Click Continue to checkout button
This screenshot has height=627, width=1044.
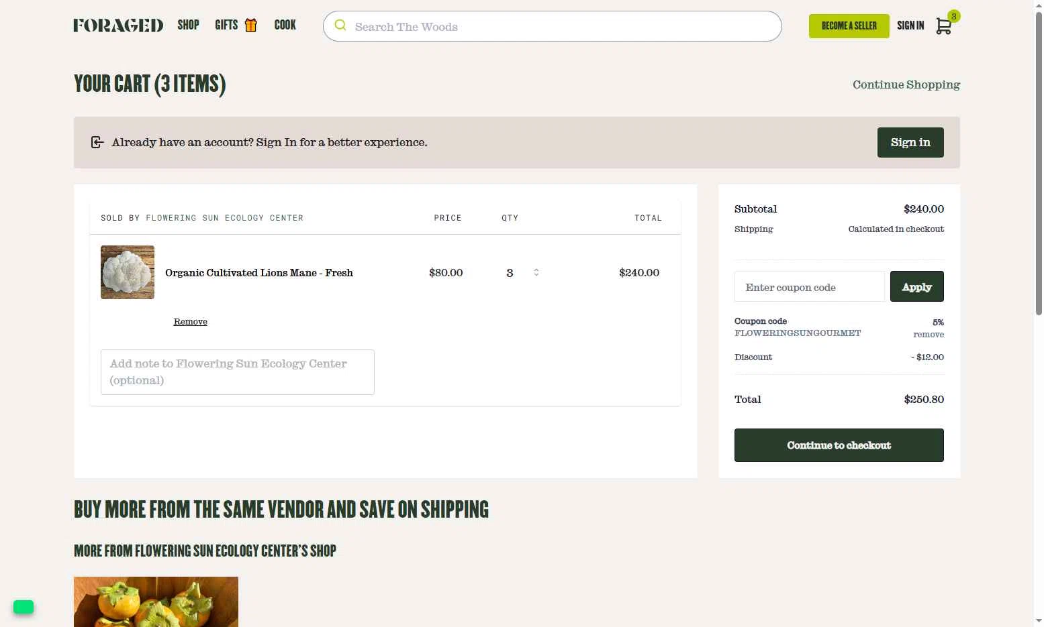click(x=839, y=445)
